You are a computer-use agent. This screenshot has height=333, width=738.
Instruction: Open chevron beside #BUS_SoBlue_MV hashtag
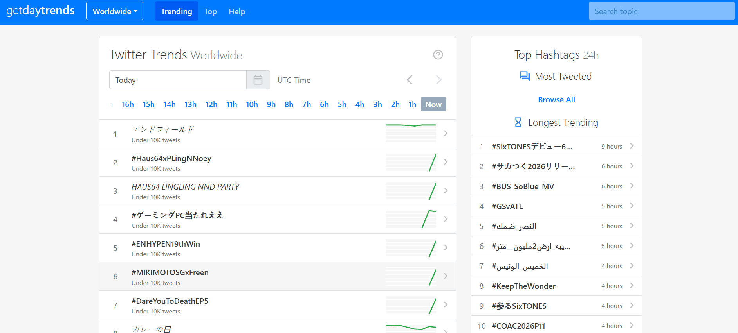(632, 186)
